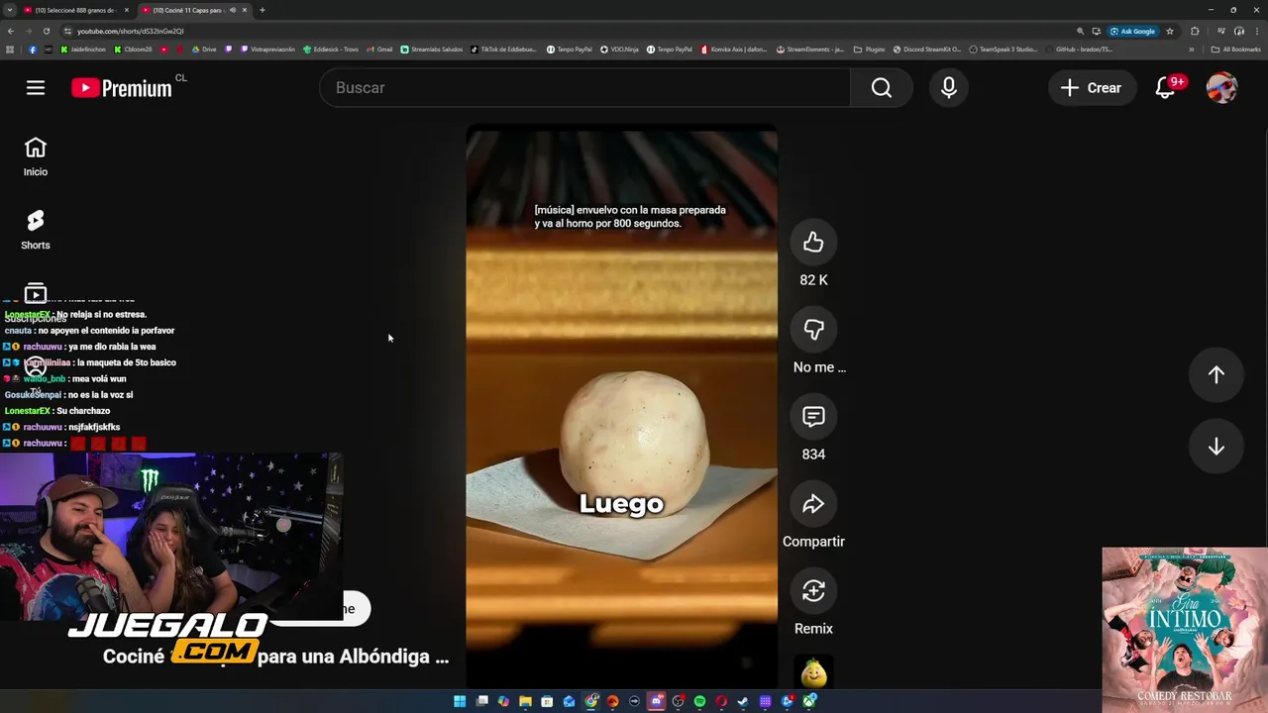The height and width of the screenshot is (713, 1268).
Task: Open the Windows Start menu
Action: 460,701
